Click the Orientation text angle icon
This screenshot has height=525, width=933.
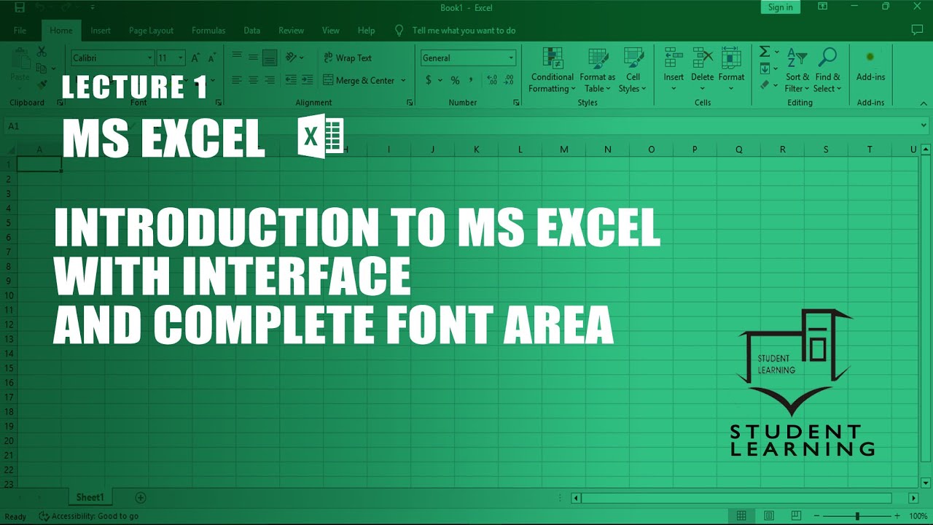[x=292, y=58]
